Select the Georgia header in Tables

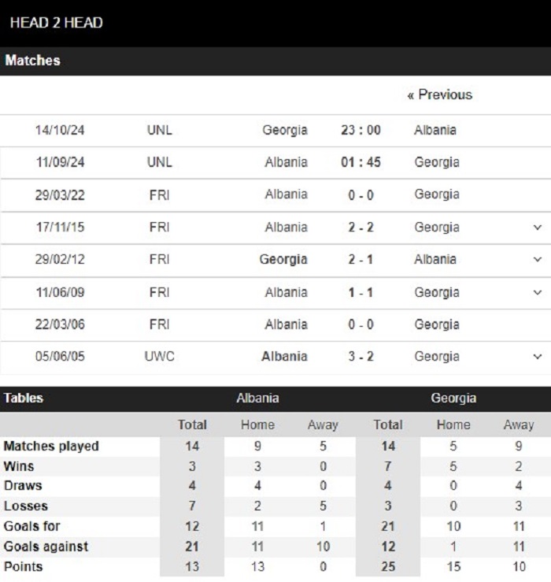(453, 399)
